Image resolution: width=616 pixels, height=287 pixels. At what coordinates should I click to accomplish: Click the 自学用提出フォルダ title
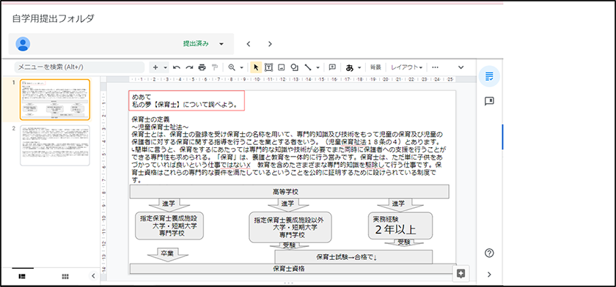pyautogui.click(x=54, y=18)
